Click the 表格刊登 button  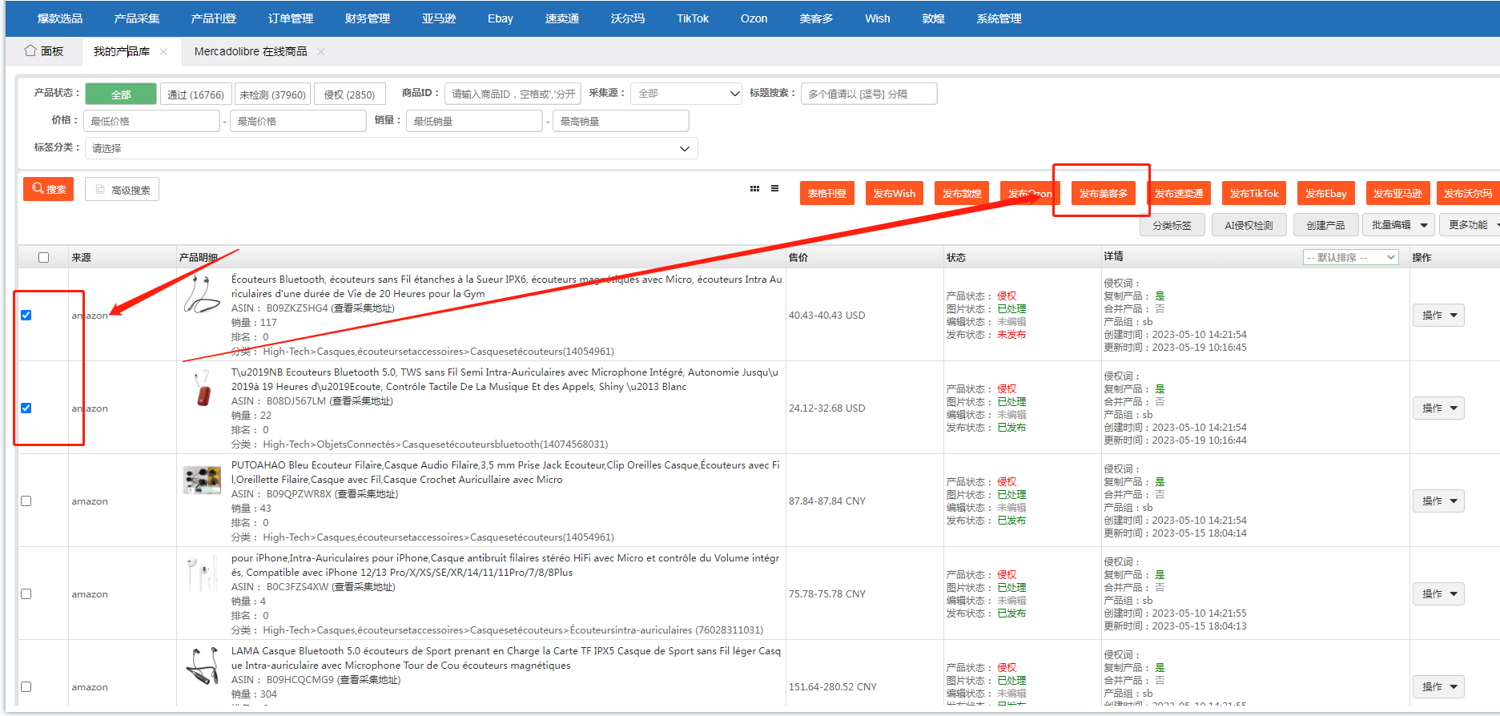click(827, 193)
